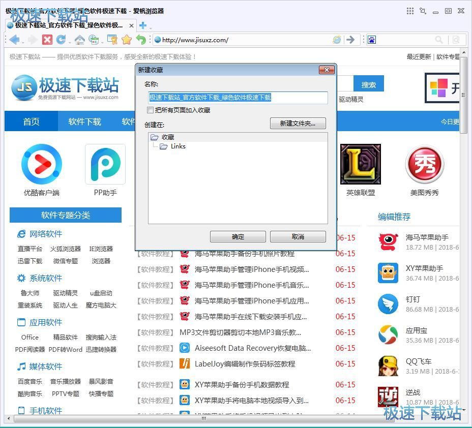This screenshot has width=472, height=428.
Task: Click the XY苹果助手 recommendation icon
Action: point(388,273)
